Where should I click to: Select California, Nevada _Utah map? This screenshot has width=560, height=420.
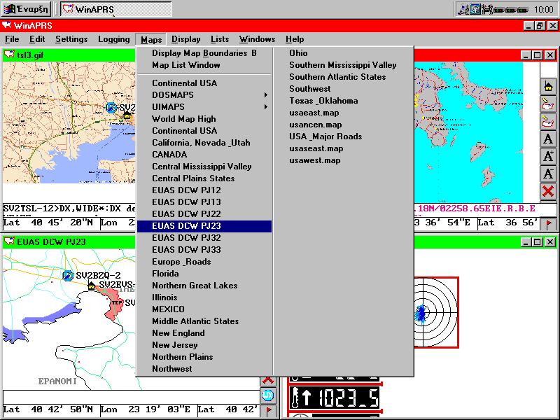[204, 143]
